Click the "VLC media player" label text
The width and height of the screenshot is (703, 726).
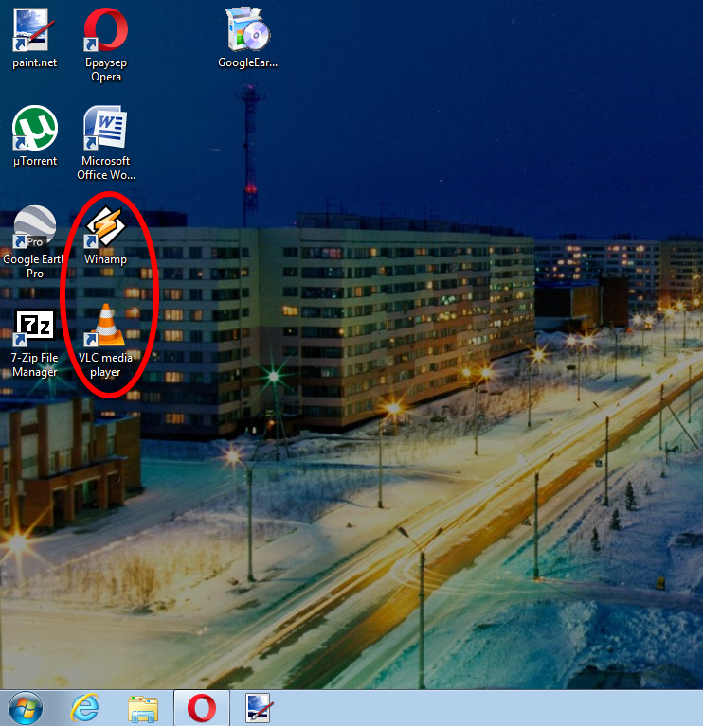tap(105, 365)
